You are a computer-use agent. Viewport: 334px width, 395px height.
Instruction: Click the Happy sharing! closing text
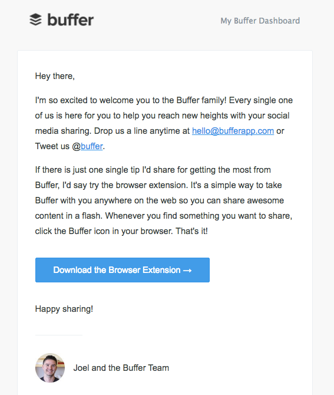click(64, 309)
